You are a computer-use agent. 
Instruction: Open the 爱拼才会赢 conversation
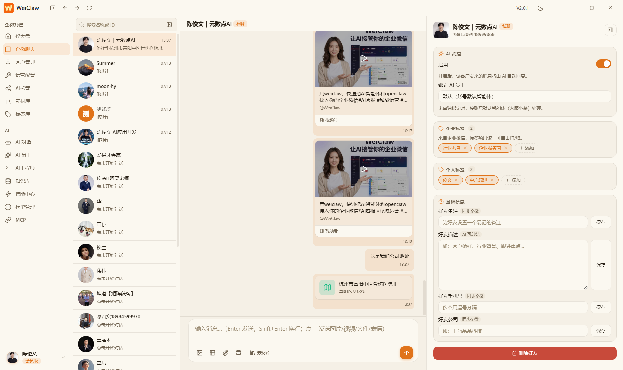(125, 160)
